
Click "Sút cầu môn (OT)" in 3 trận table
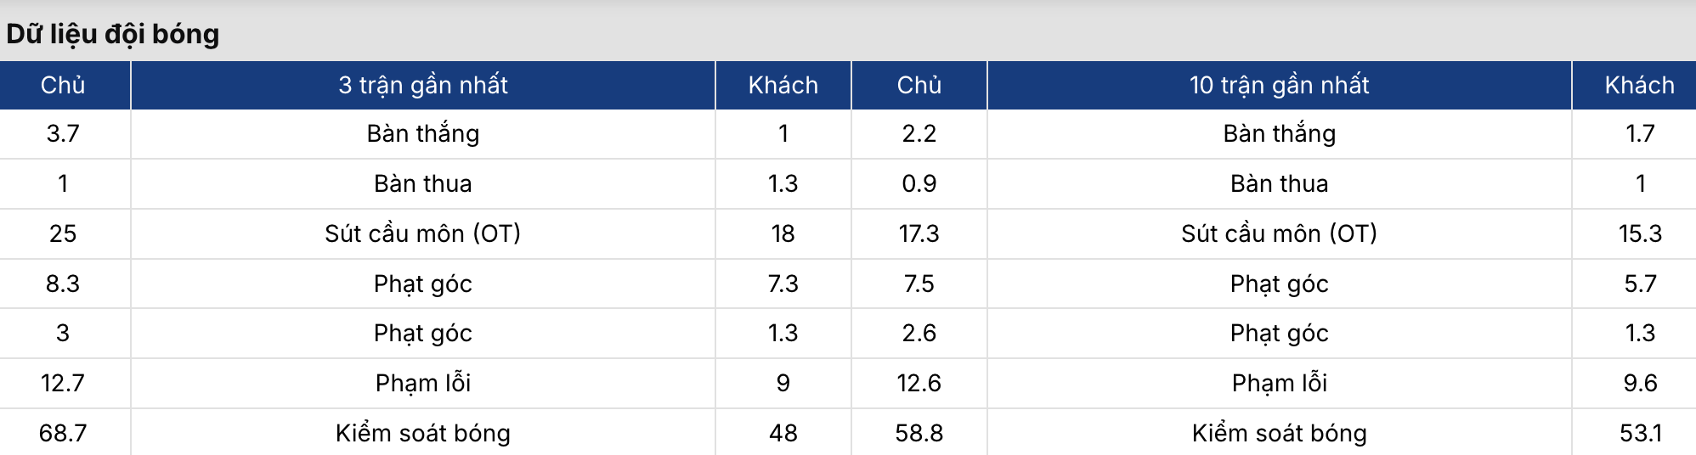click(x=423, y=233)
